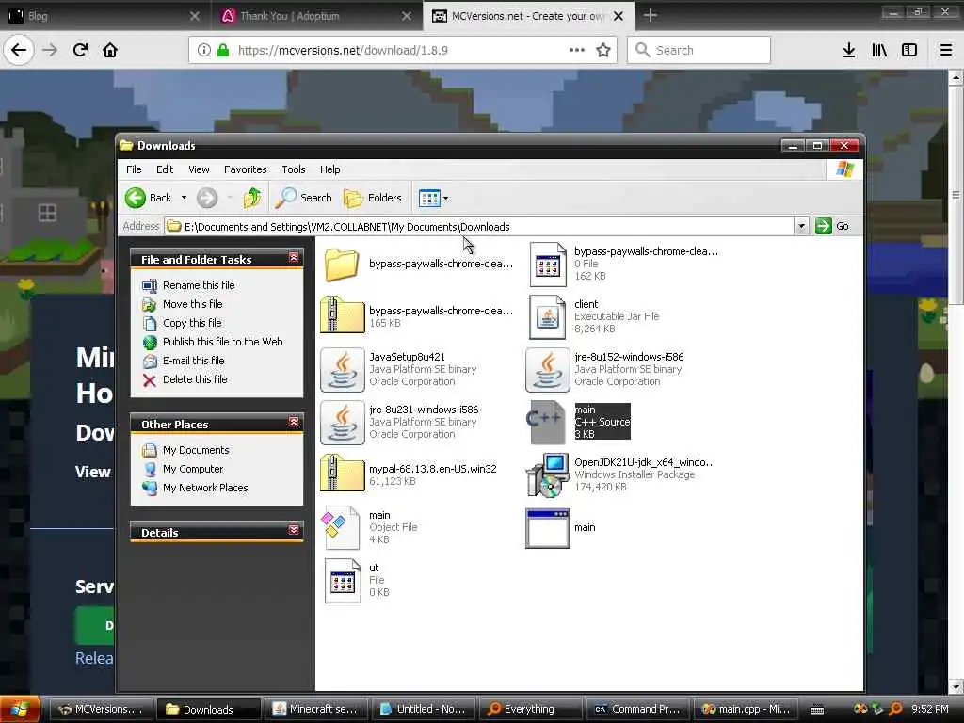Click the Search magnifier in Explorer toolbar
The image size is (964, 723).
[303, 198]
